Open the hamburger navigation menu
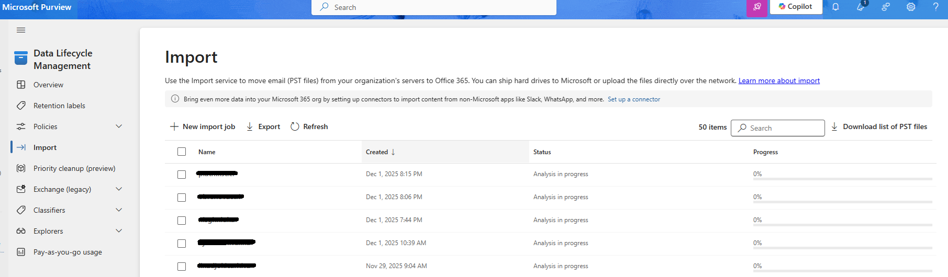This screenshot has height=277, width=948. [21, 30]
